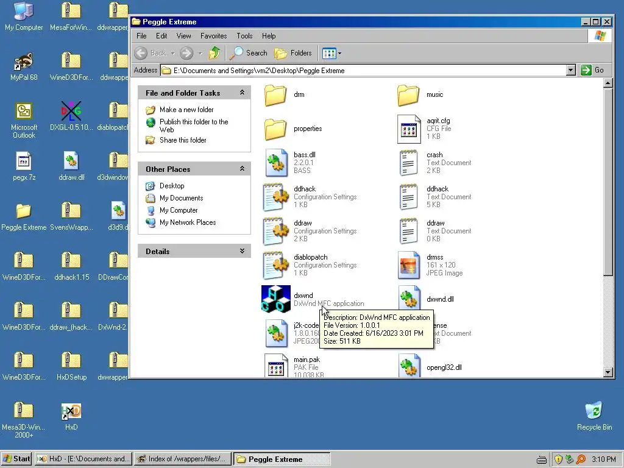Viewport: 624px width, 468px height.
Task: Select the drmss JPEG image icon
Action: coord(409,266)
